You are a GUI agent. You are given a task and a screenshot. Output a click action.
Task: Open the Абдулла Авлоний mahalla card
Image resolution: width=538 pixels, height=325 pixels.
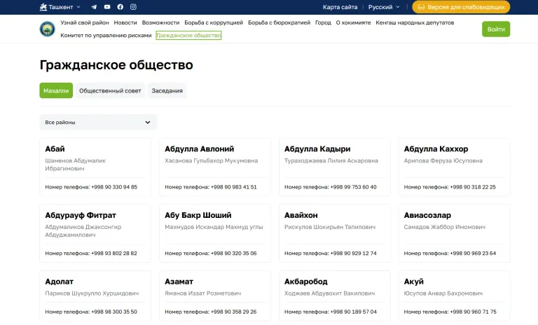click(x=215, y=167)
